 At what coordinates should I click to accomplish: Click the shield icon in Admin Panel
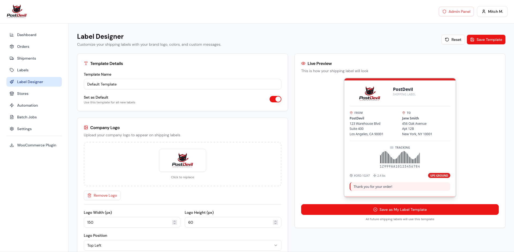click(x=444, y=11)
